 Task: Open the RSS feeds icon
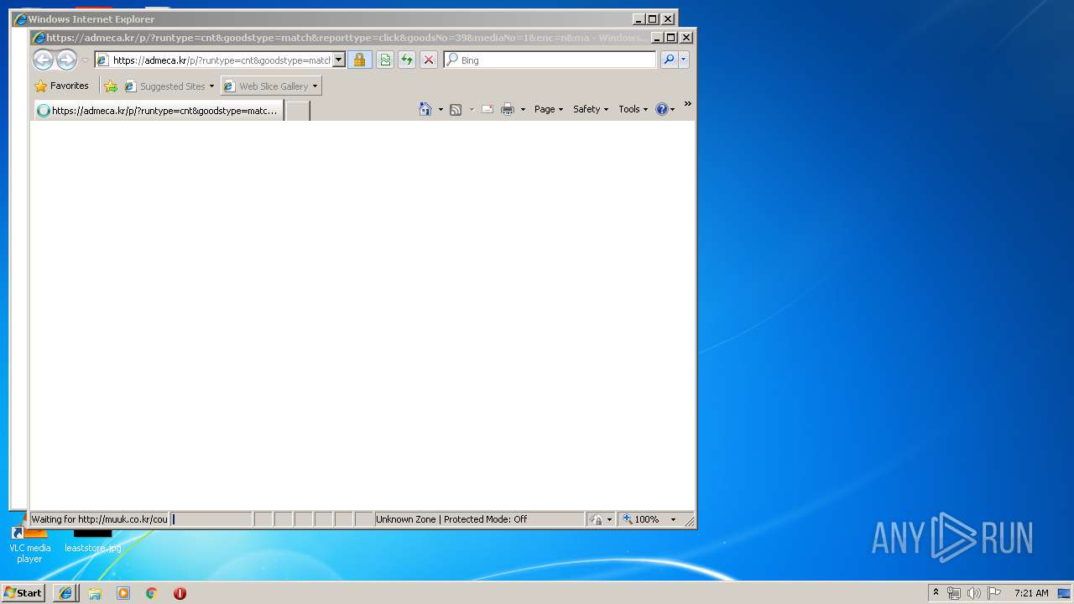(456, 109)
